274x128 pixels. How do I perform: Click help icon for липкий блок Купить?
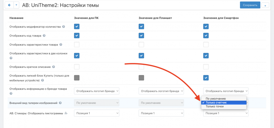pos(43,80)
